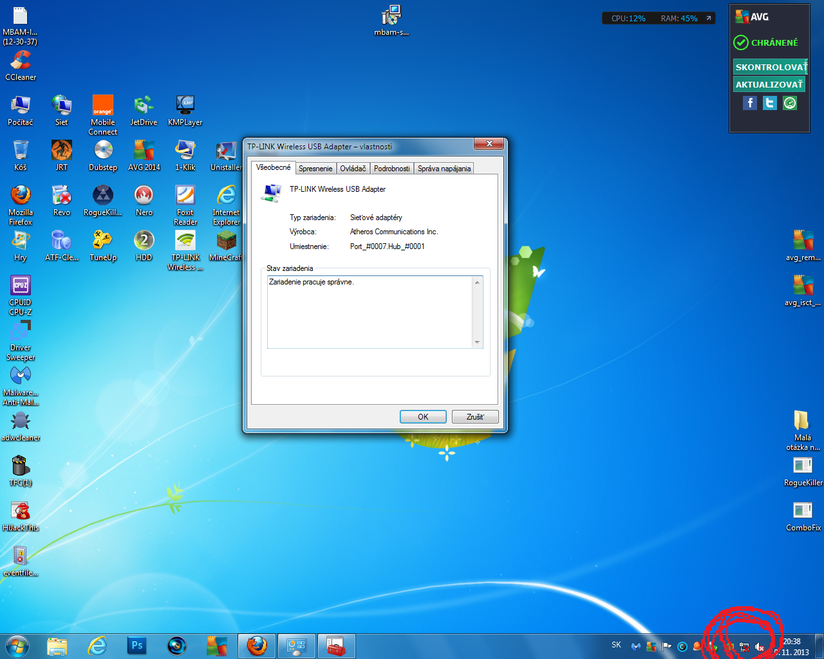Open the TFC(1) trash can icon
The width and height of the screenshot is (824, 659).
click(21, 470)
